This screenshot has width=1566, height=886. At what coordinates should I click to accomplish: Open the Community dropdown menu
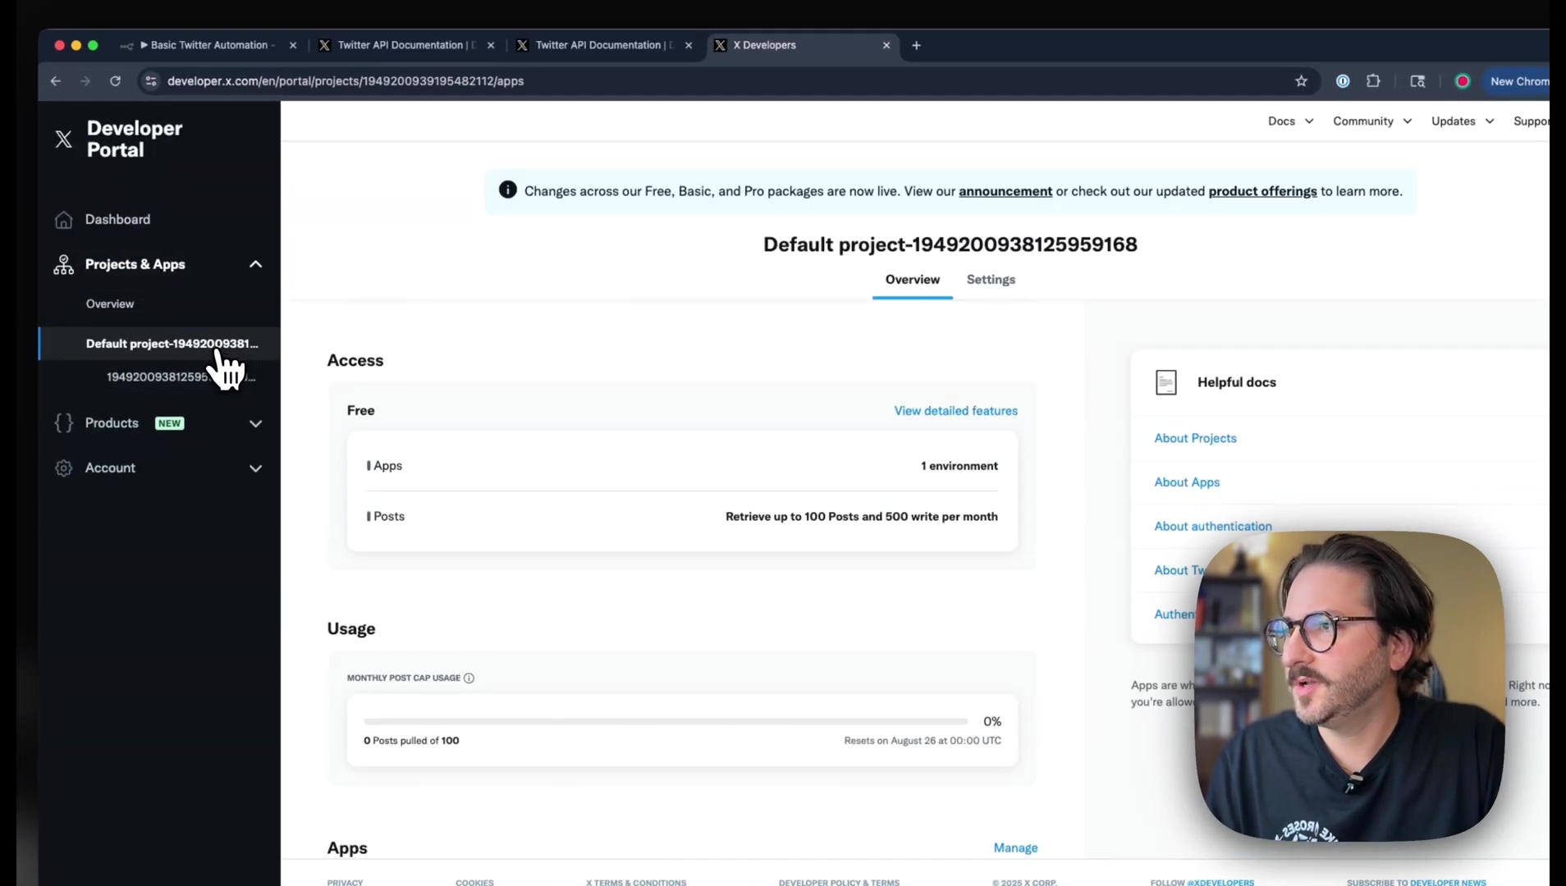click(x=1371, y=121)
